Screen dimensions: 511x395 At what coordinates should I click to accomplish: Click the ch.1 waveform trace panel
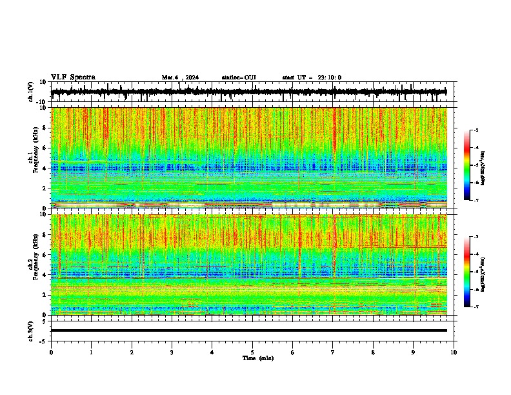pyautogui.click(x=252, y=92)
